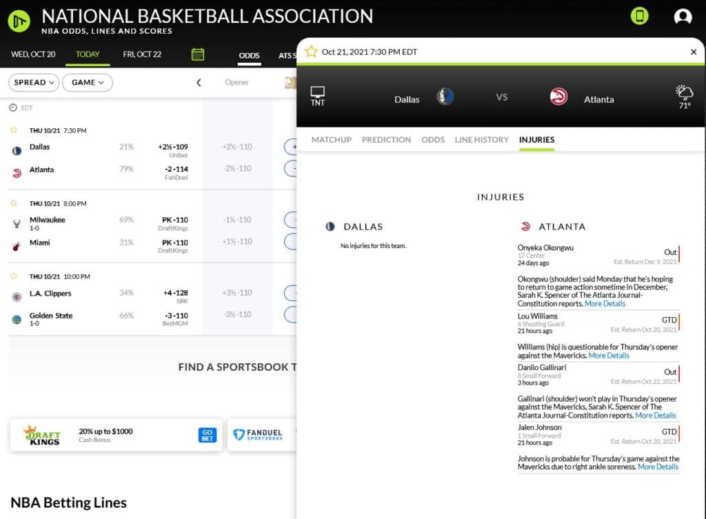Select player name Onyeka Okongwu
This screenshot has height=519, width=706.
point(545,247)
